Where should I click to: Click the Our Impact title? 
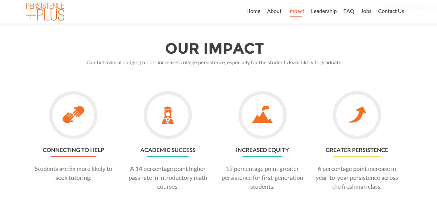(215, 48)
